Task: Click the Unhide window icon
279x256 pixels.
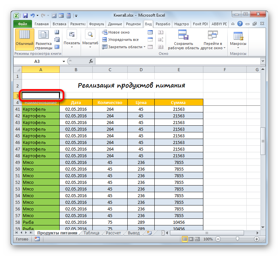Action: point(150,47)
